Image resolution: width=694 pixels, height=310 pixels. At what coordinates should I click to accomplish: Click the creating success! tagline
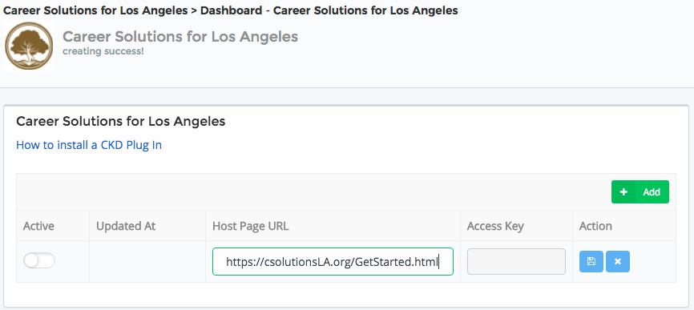point(103,51)
